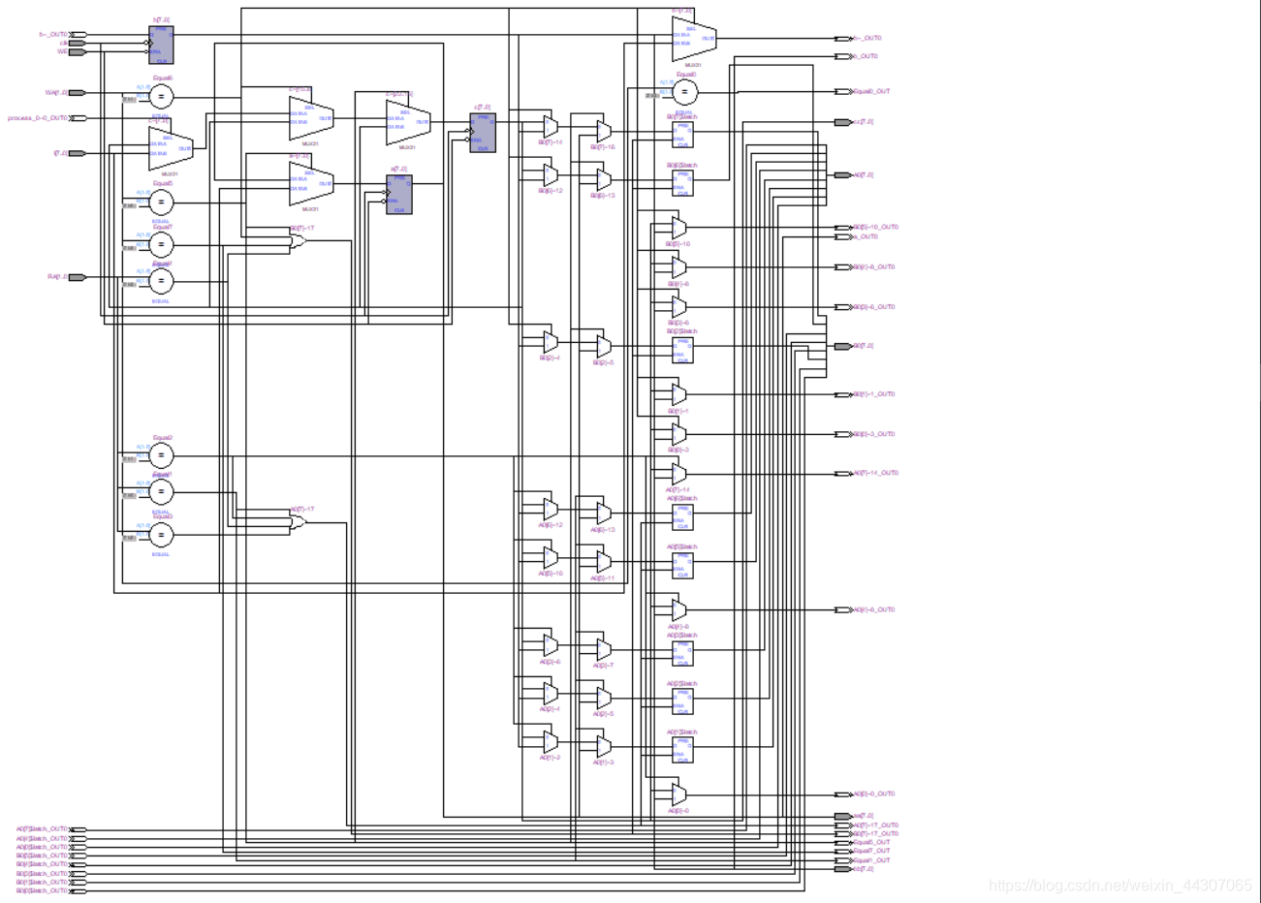Select the B0[7]~14 multiplexer
Image resolution: width=1261 pixels, height=903 pixels.
551,126
